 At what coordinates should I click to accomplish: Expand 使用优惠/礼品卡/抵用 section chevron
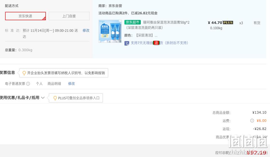click(43, 98)
